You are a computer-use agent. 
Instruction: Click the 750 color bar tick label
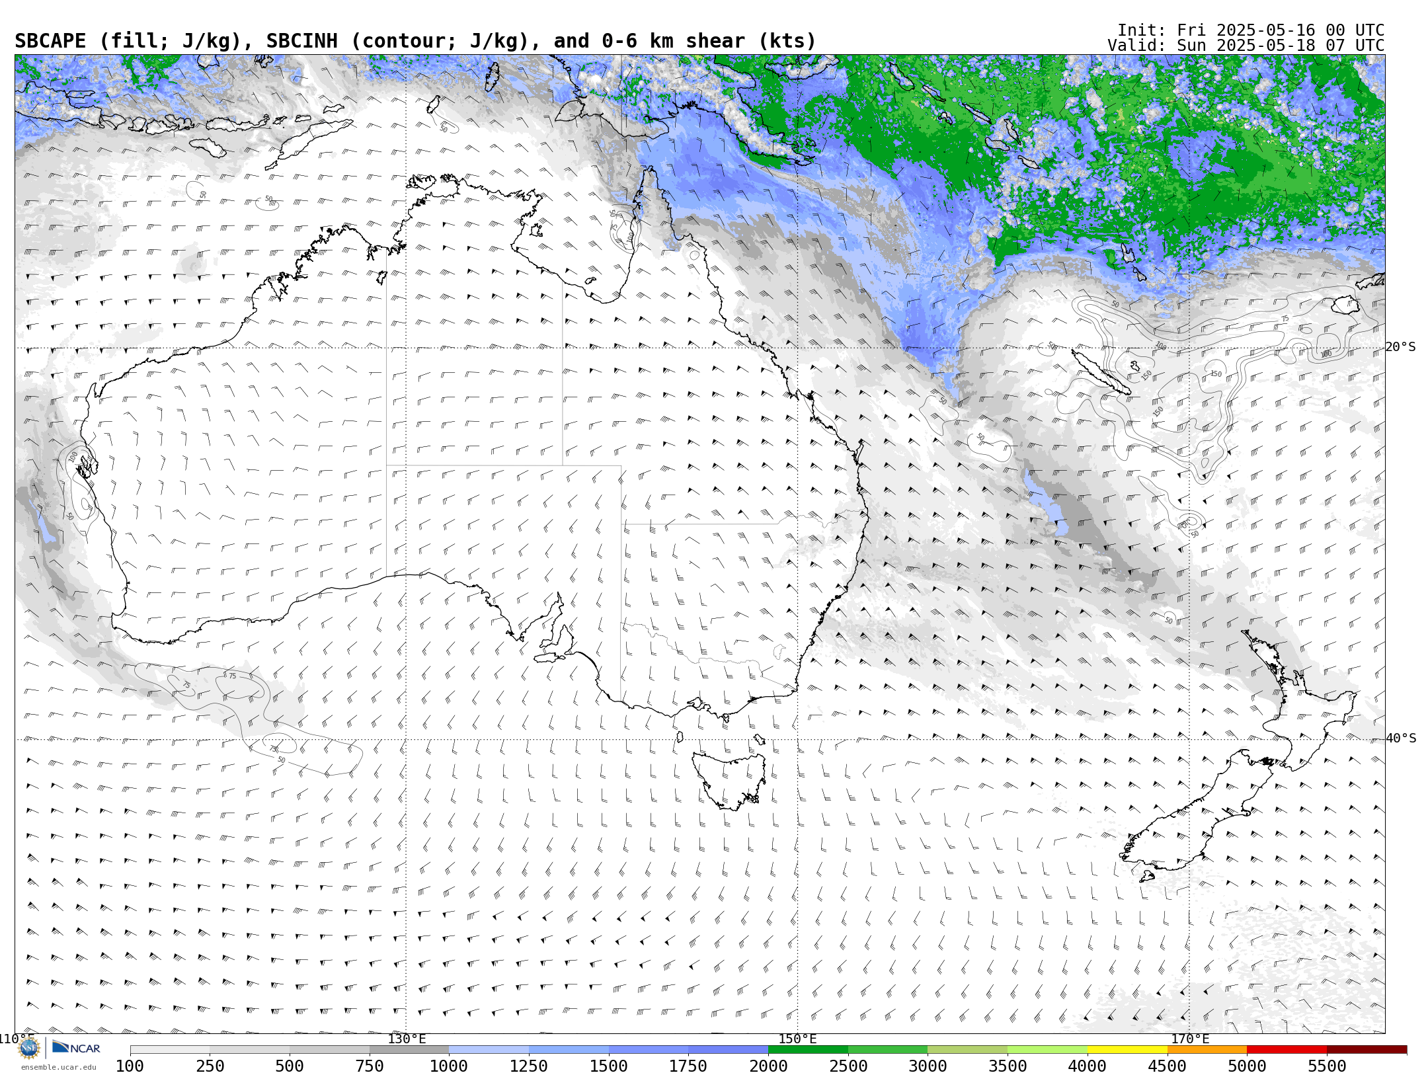click(x=370, y=1066)
